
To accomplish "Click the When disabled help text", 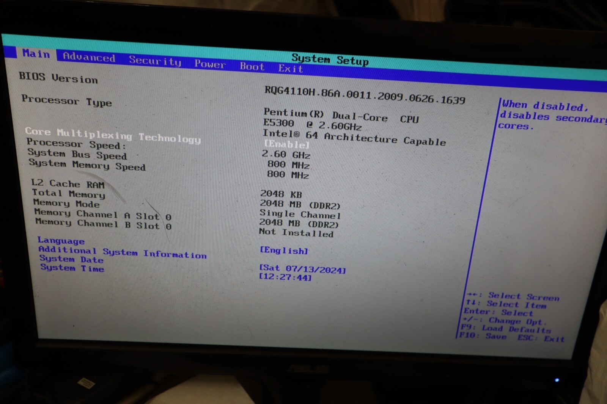I will [553, 116].
